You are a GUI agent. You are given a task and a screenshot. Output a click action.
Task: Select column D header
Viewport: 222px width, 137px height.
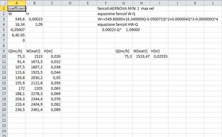tap(70, 3)
